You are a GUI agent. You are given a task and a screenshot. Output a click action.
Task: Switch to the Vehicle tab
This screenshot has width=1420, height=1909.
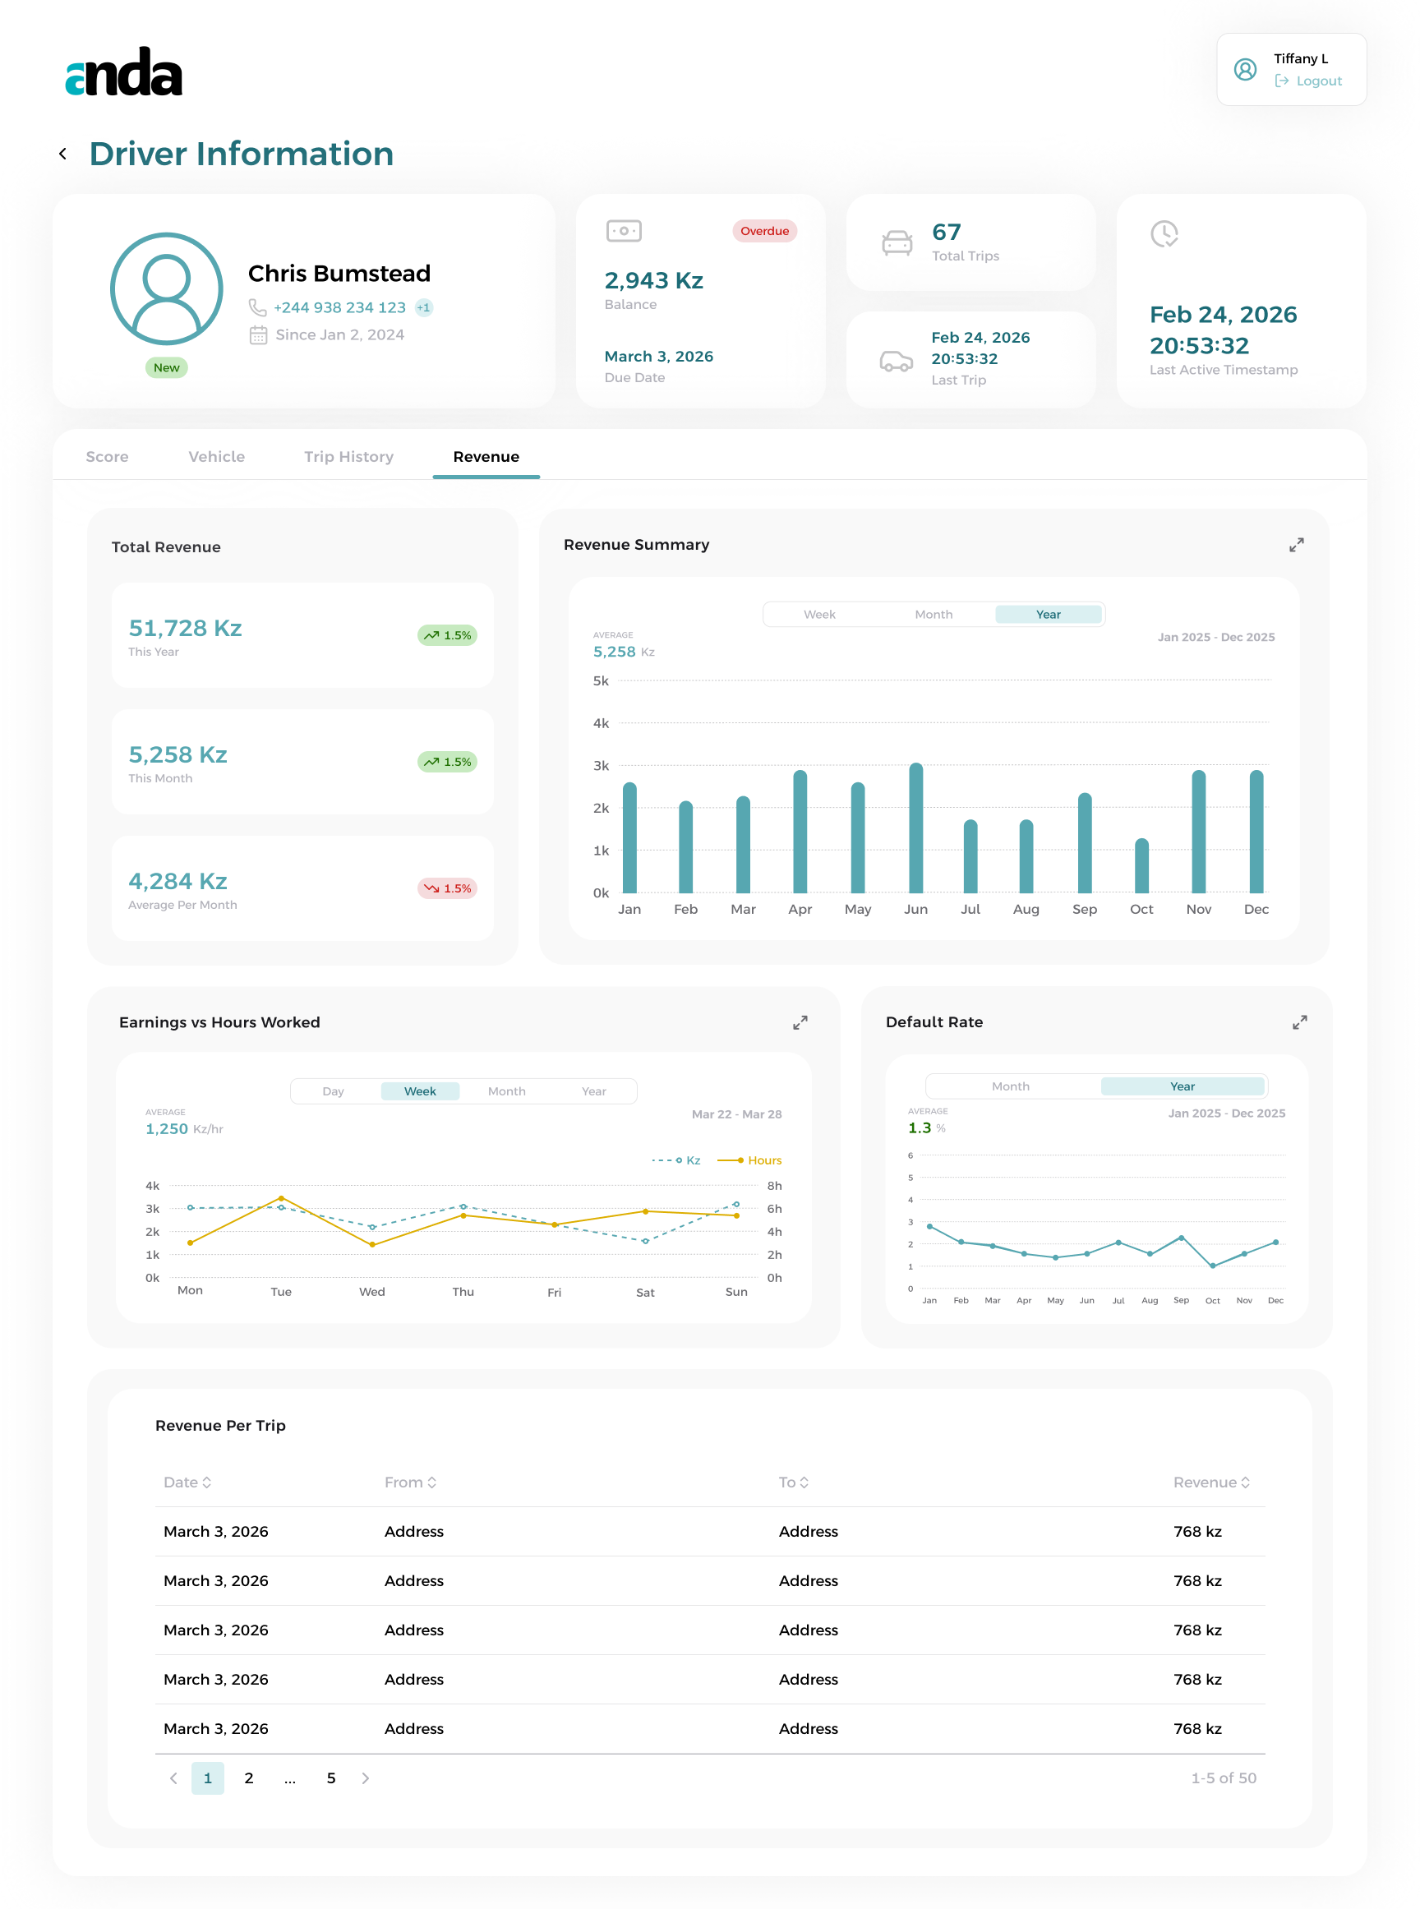click(217, 456)
